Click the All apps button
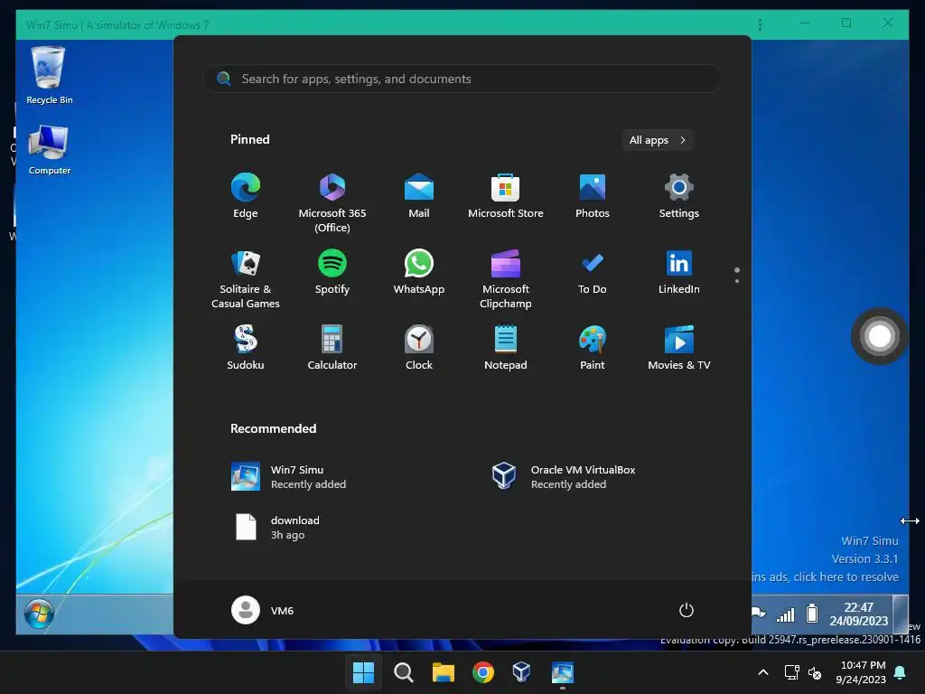This screenshot has height=694, width=925. point(658,140)
